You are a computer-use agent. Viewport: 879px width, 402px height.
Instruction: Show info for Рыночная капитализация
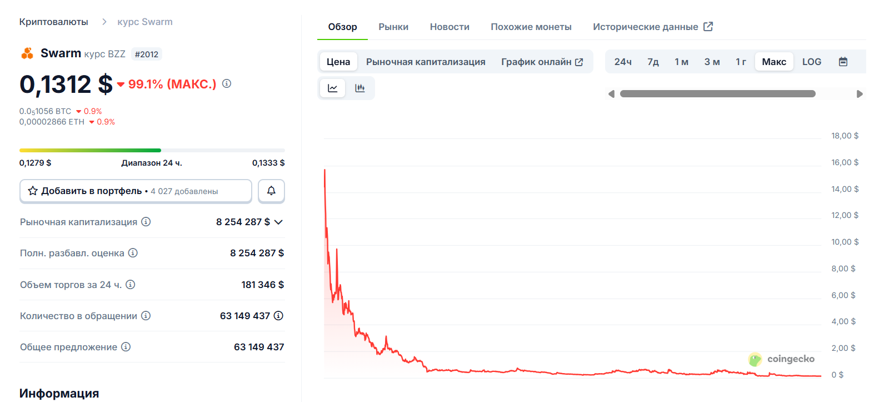coord(146,222)
